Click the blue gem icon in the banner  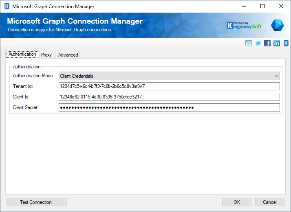[x=277, y=25]
